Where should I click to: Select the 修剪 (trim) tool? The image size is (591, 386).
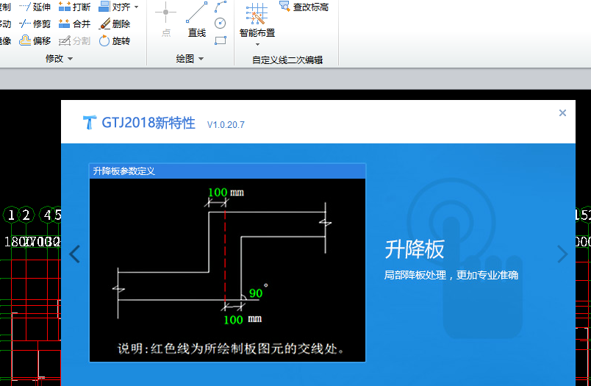point(35,24)
